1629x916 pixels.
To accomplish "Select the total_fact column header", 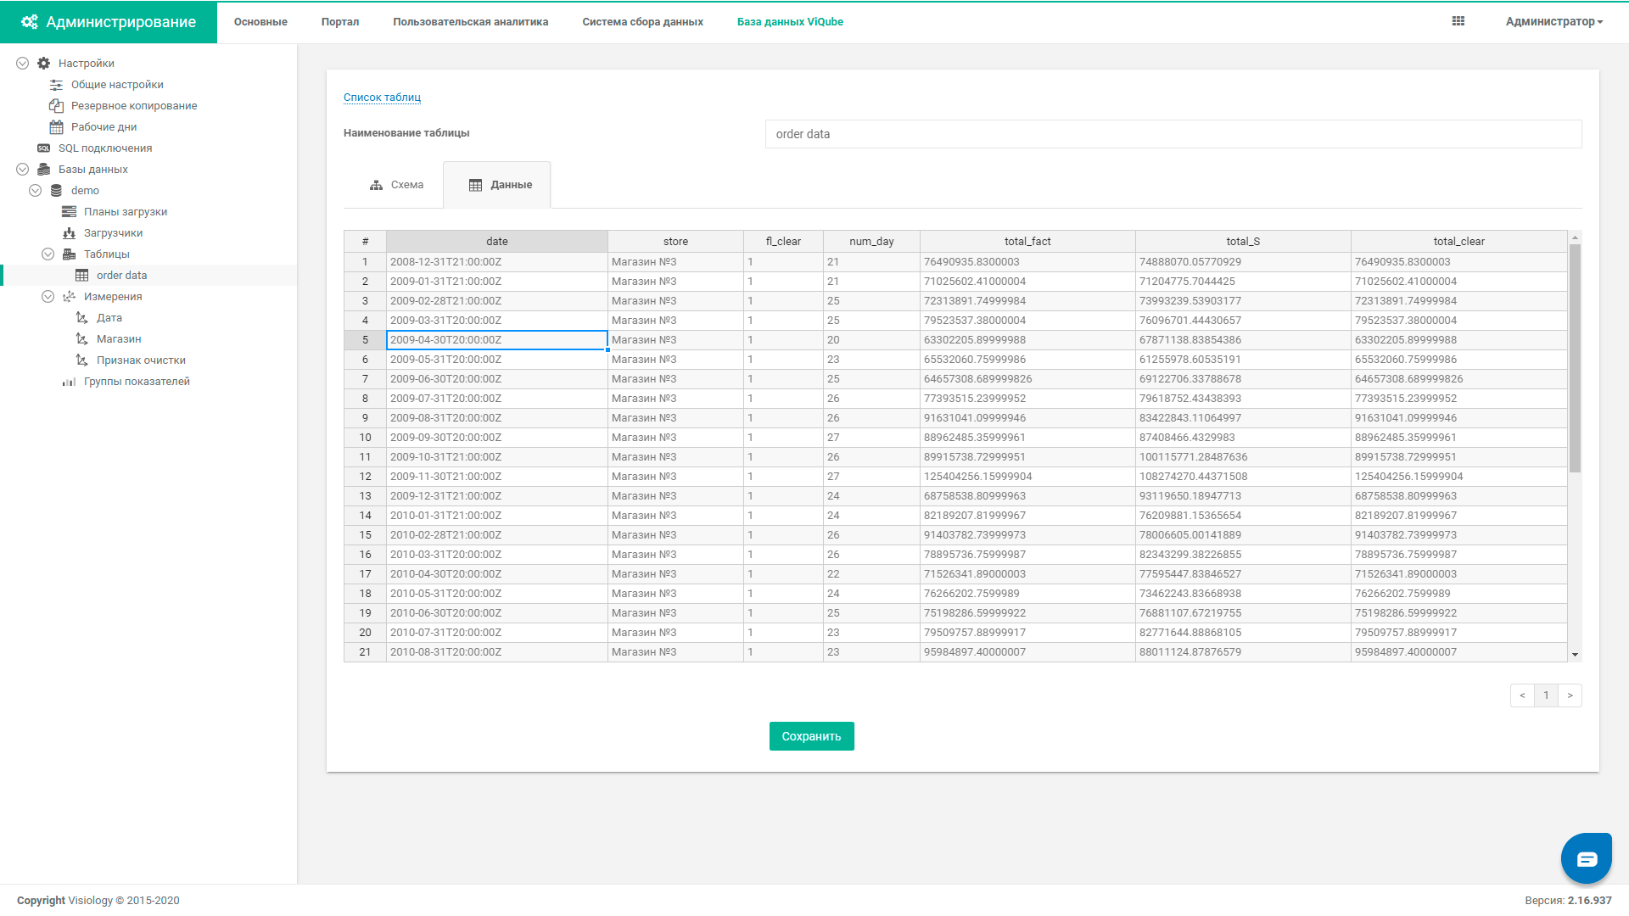I will click(1027, 242).
